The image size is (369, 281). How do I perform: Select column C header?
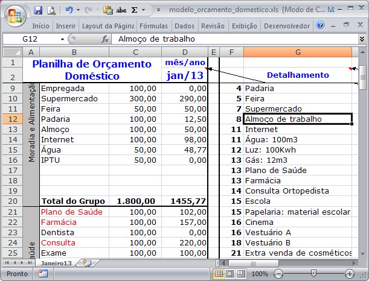click(135, 52)
